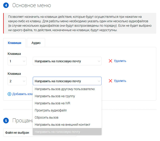Click the step 5 number badge
The width and height of the screenshot is (160, 141).
pyautogui.click(x=6, y=121)
